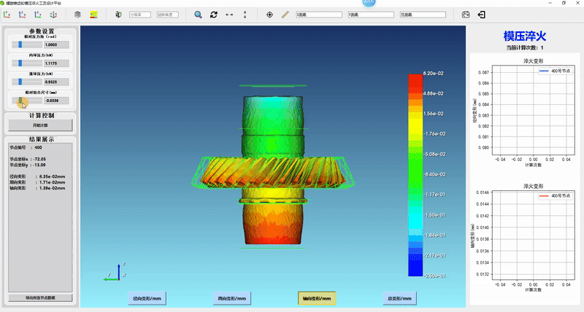The height and width of the screenshot is (312, 584).
Task: Click the horizontal double-arrow icon
Action: pyautogui.click(x=229, y=15)
